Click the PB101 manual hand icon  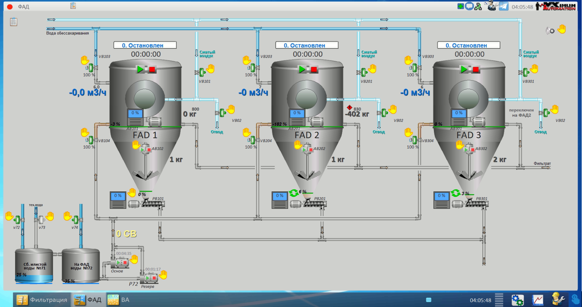pos(132,192)
